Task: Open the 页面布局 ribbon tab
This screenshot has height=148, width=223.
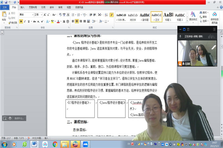Action: click(x=32, y=7)
